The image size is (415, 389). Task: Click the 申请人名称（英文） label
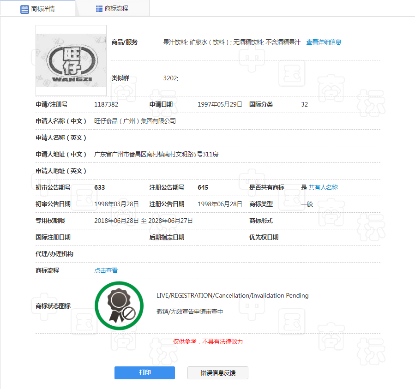61,138
